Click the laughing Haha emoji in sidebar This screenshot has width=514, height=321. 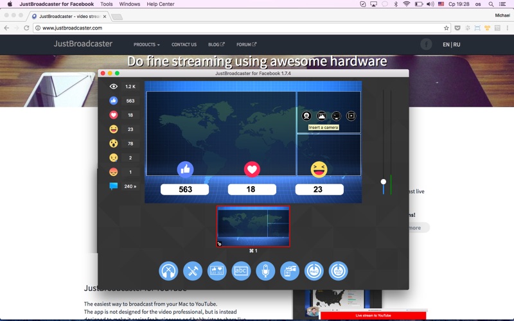pos(114,129)
